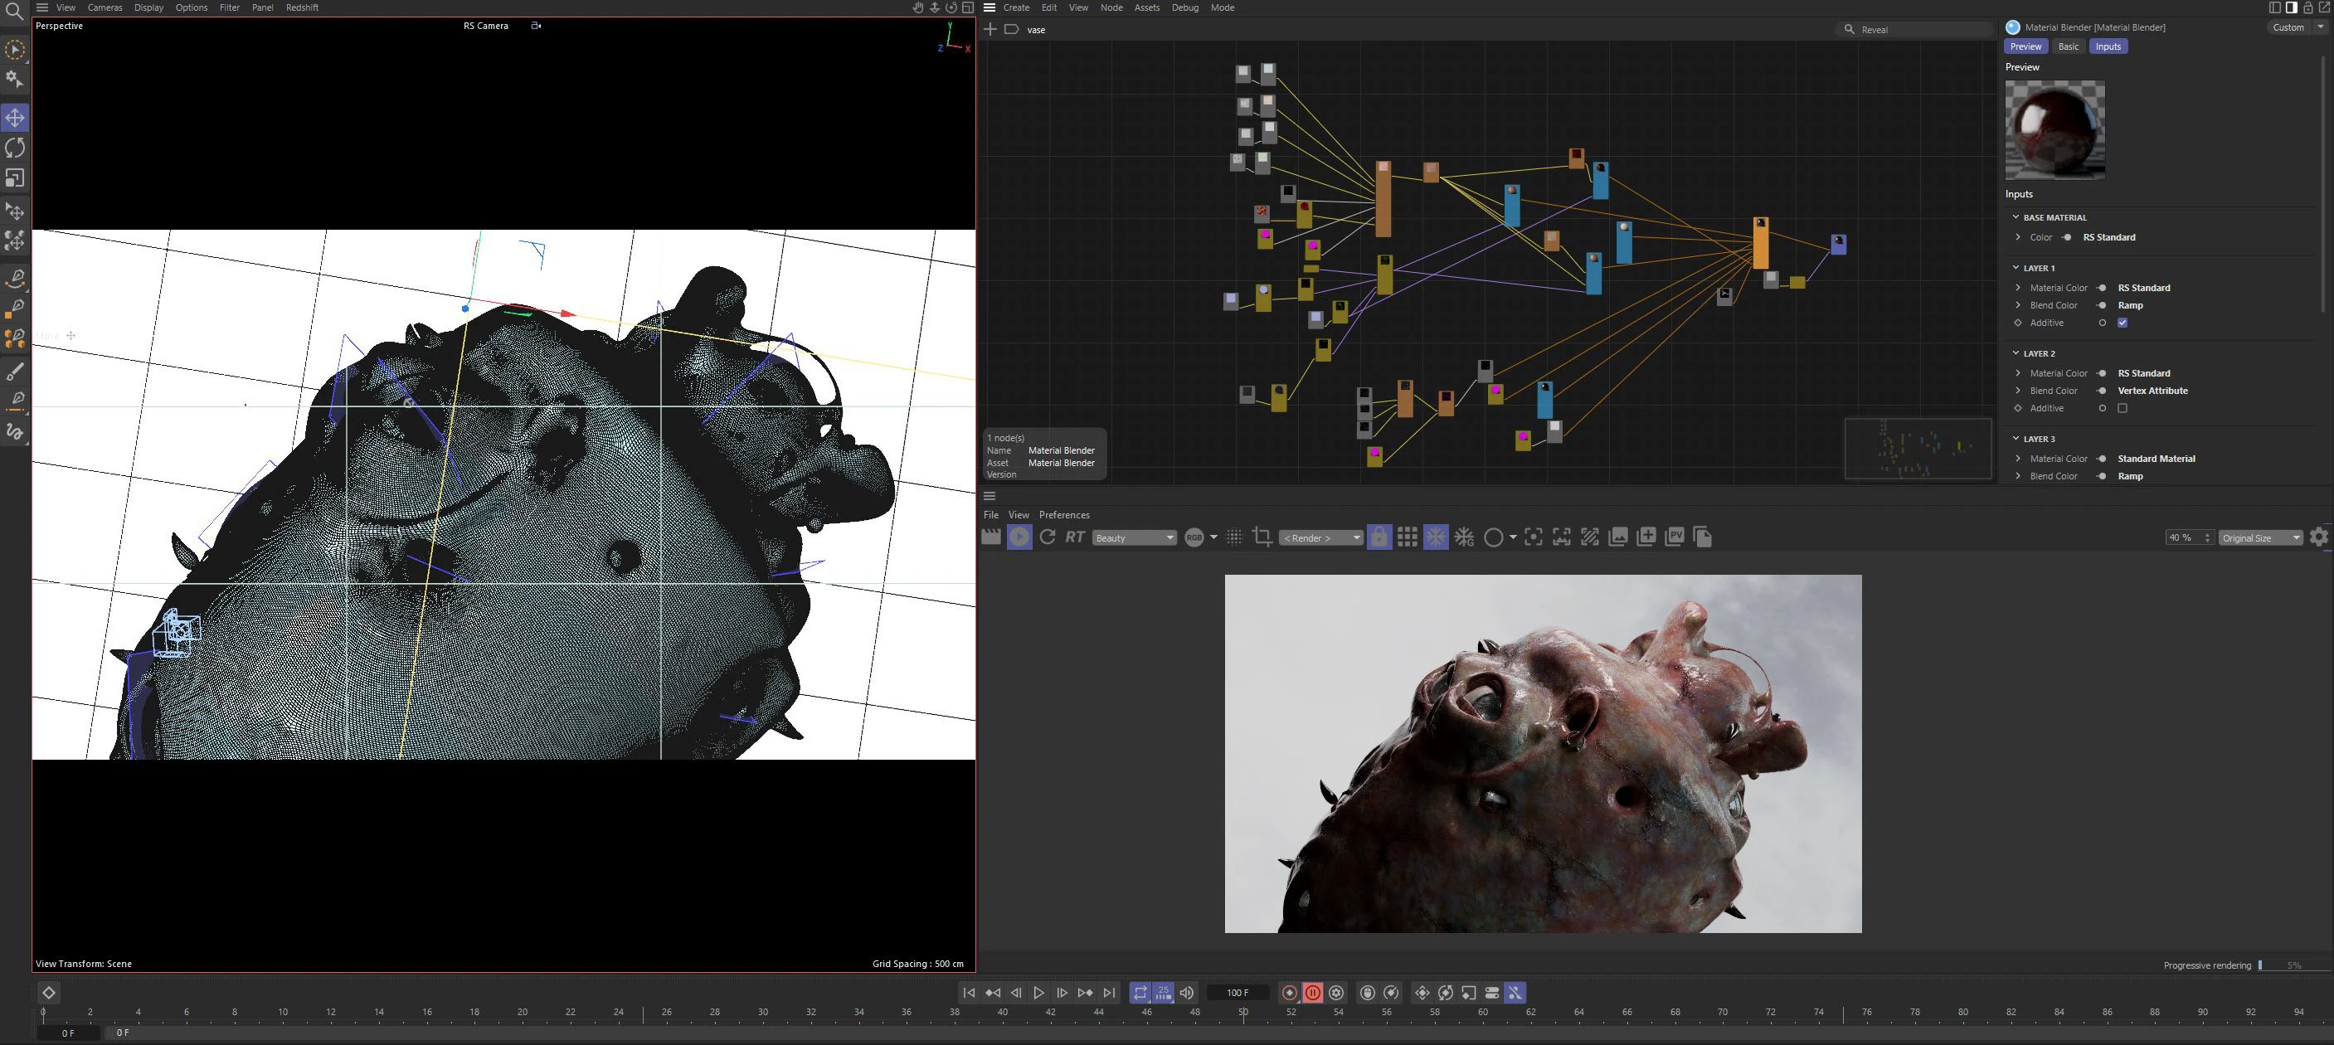Viewport: 2334px width, 1045px height.
Task: Select the Rotate tool in left toolbar
Action: pos(16,148)
